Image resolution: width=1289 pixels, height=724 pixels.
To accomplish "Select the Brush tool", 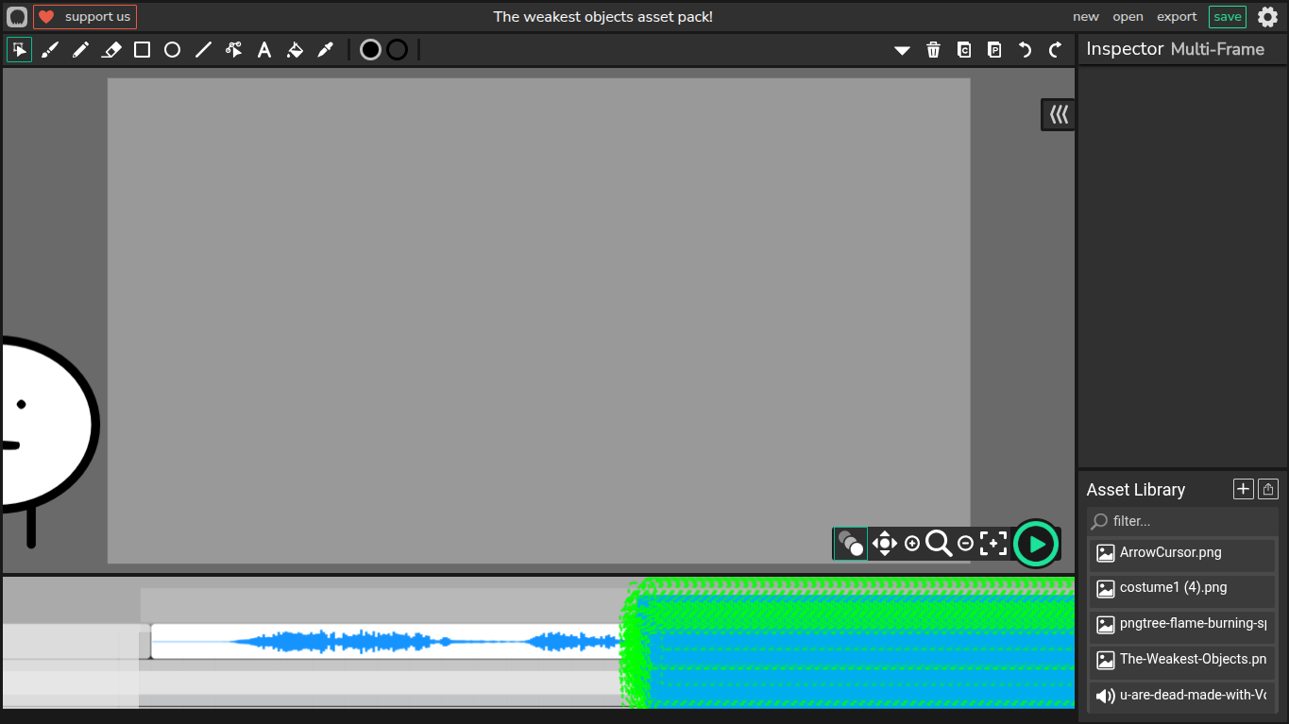I will click(50, 50).
